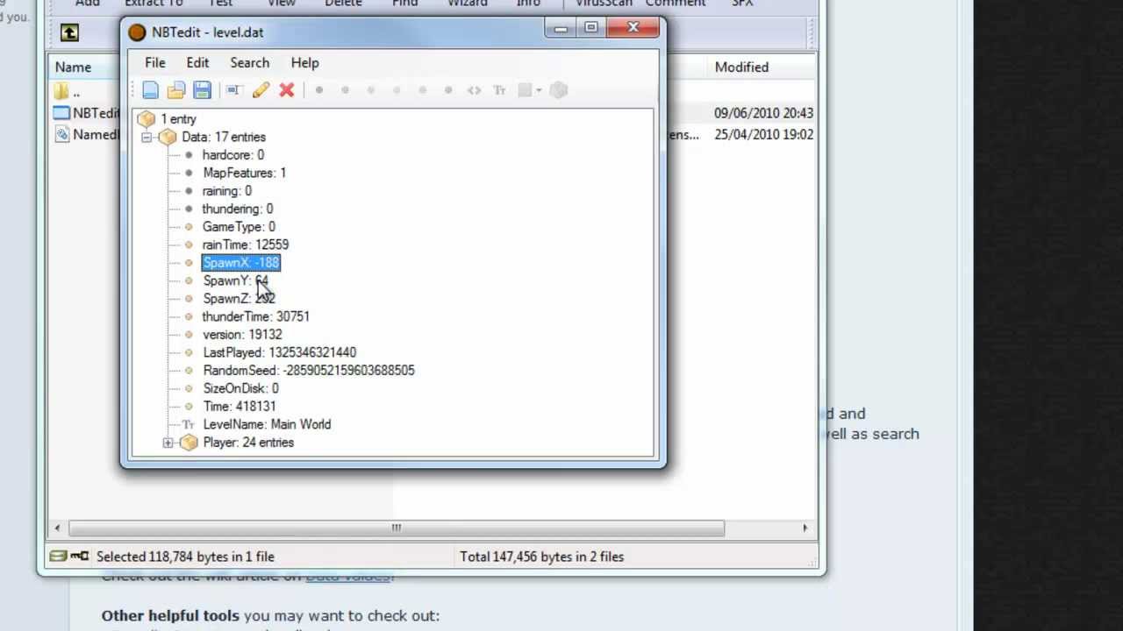Expand the Player: 24 entries node
This screenshot has height=631, width=1123.
pyautogui.click(x=168, y=443)
